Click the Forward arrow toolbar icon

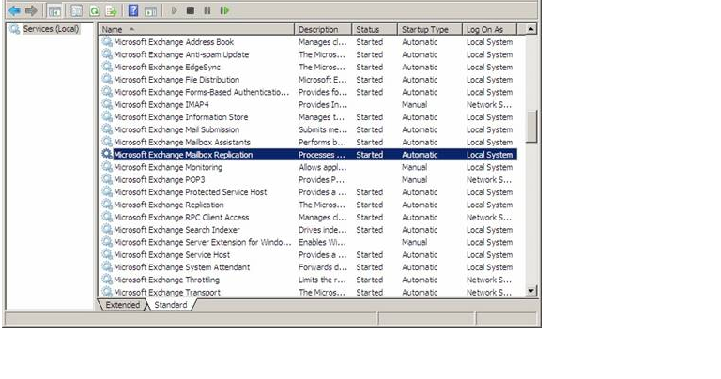(x=31, y=10)
